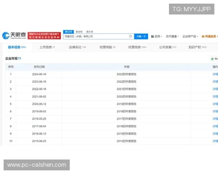Screen dimensions: 218x174
Task: Open the 经营信息 tab
Action: [137, 47]
